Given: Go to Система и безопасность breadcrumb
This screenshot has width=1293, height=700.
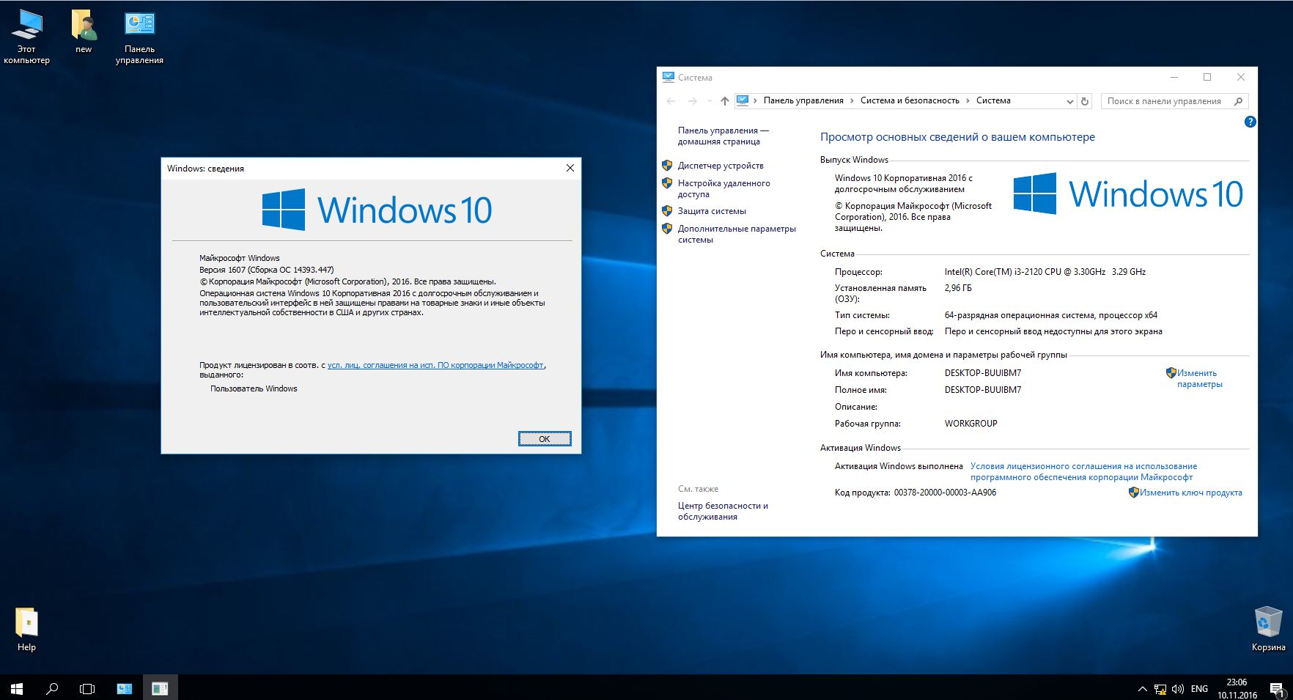Looking at the screenshot, I should 910,100.
